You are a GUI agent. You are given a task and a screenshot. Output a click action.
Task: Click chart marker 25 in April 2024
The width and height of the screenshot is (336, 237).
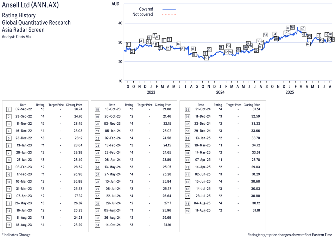(238, 50)
